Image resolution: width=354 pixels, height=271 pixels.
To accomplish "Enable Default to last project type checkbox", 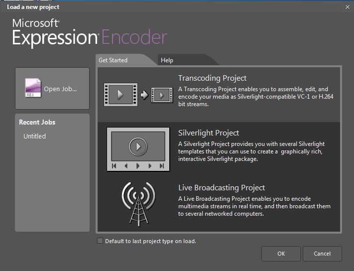I will (x=100, y=241).
